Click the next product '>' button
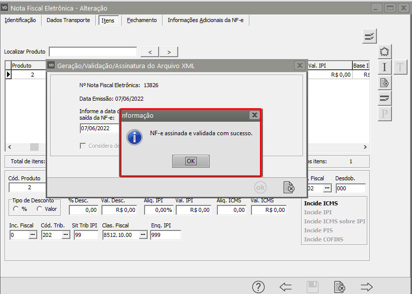The width and height of the screenshot is (412, 294). (169, 52)
